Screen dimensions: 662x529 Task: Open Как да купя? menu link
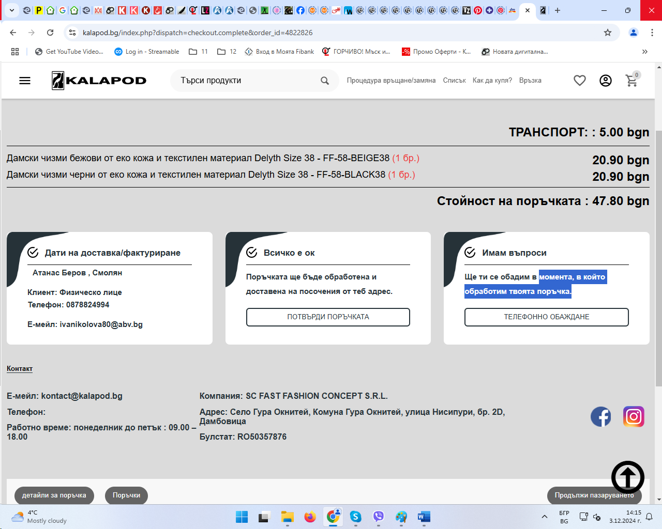[x=492, y=81]
